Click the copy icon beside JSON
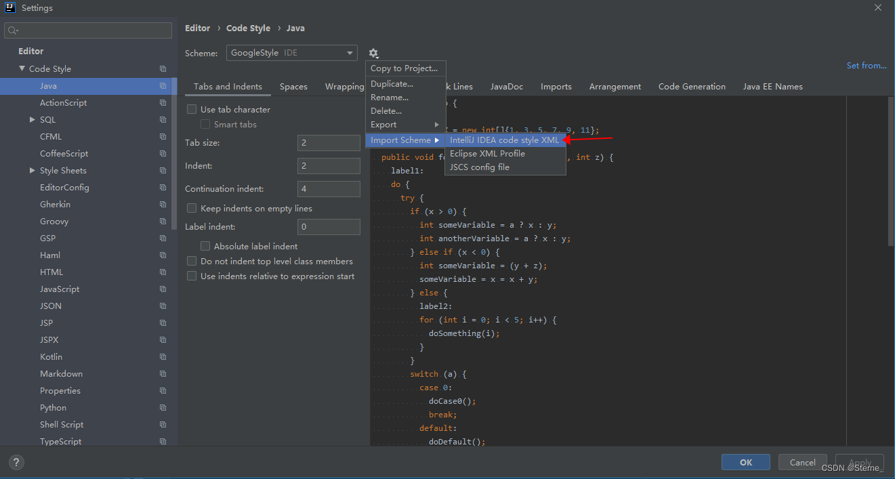This screenshot has width=895, height=479. tap(163, 306)
